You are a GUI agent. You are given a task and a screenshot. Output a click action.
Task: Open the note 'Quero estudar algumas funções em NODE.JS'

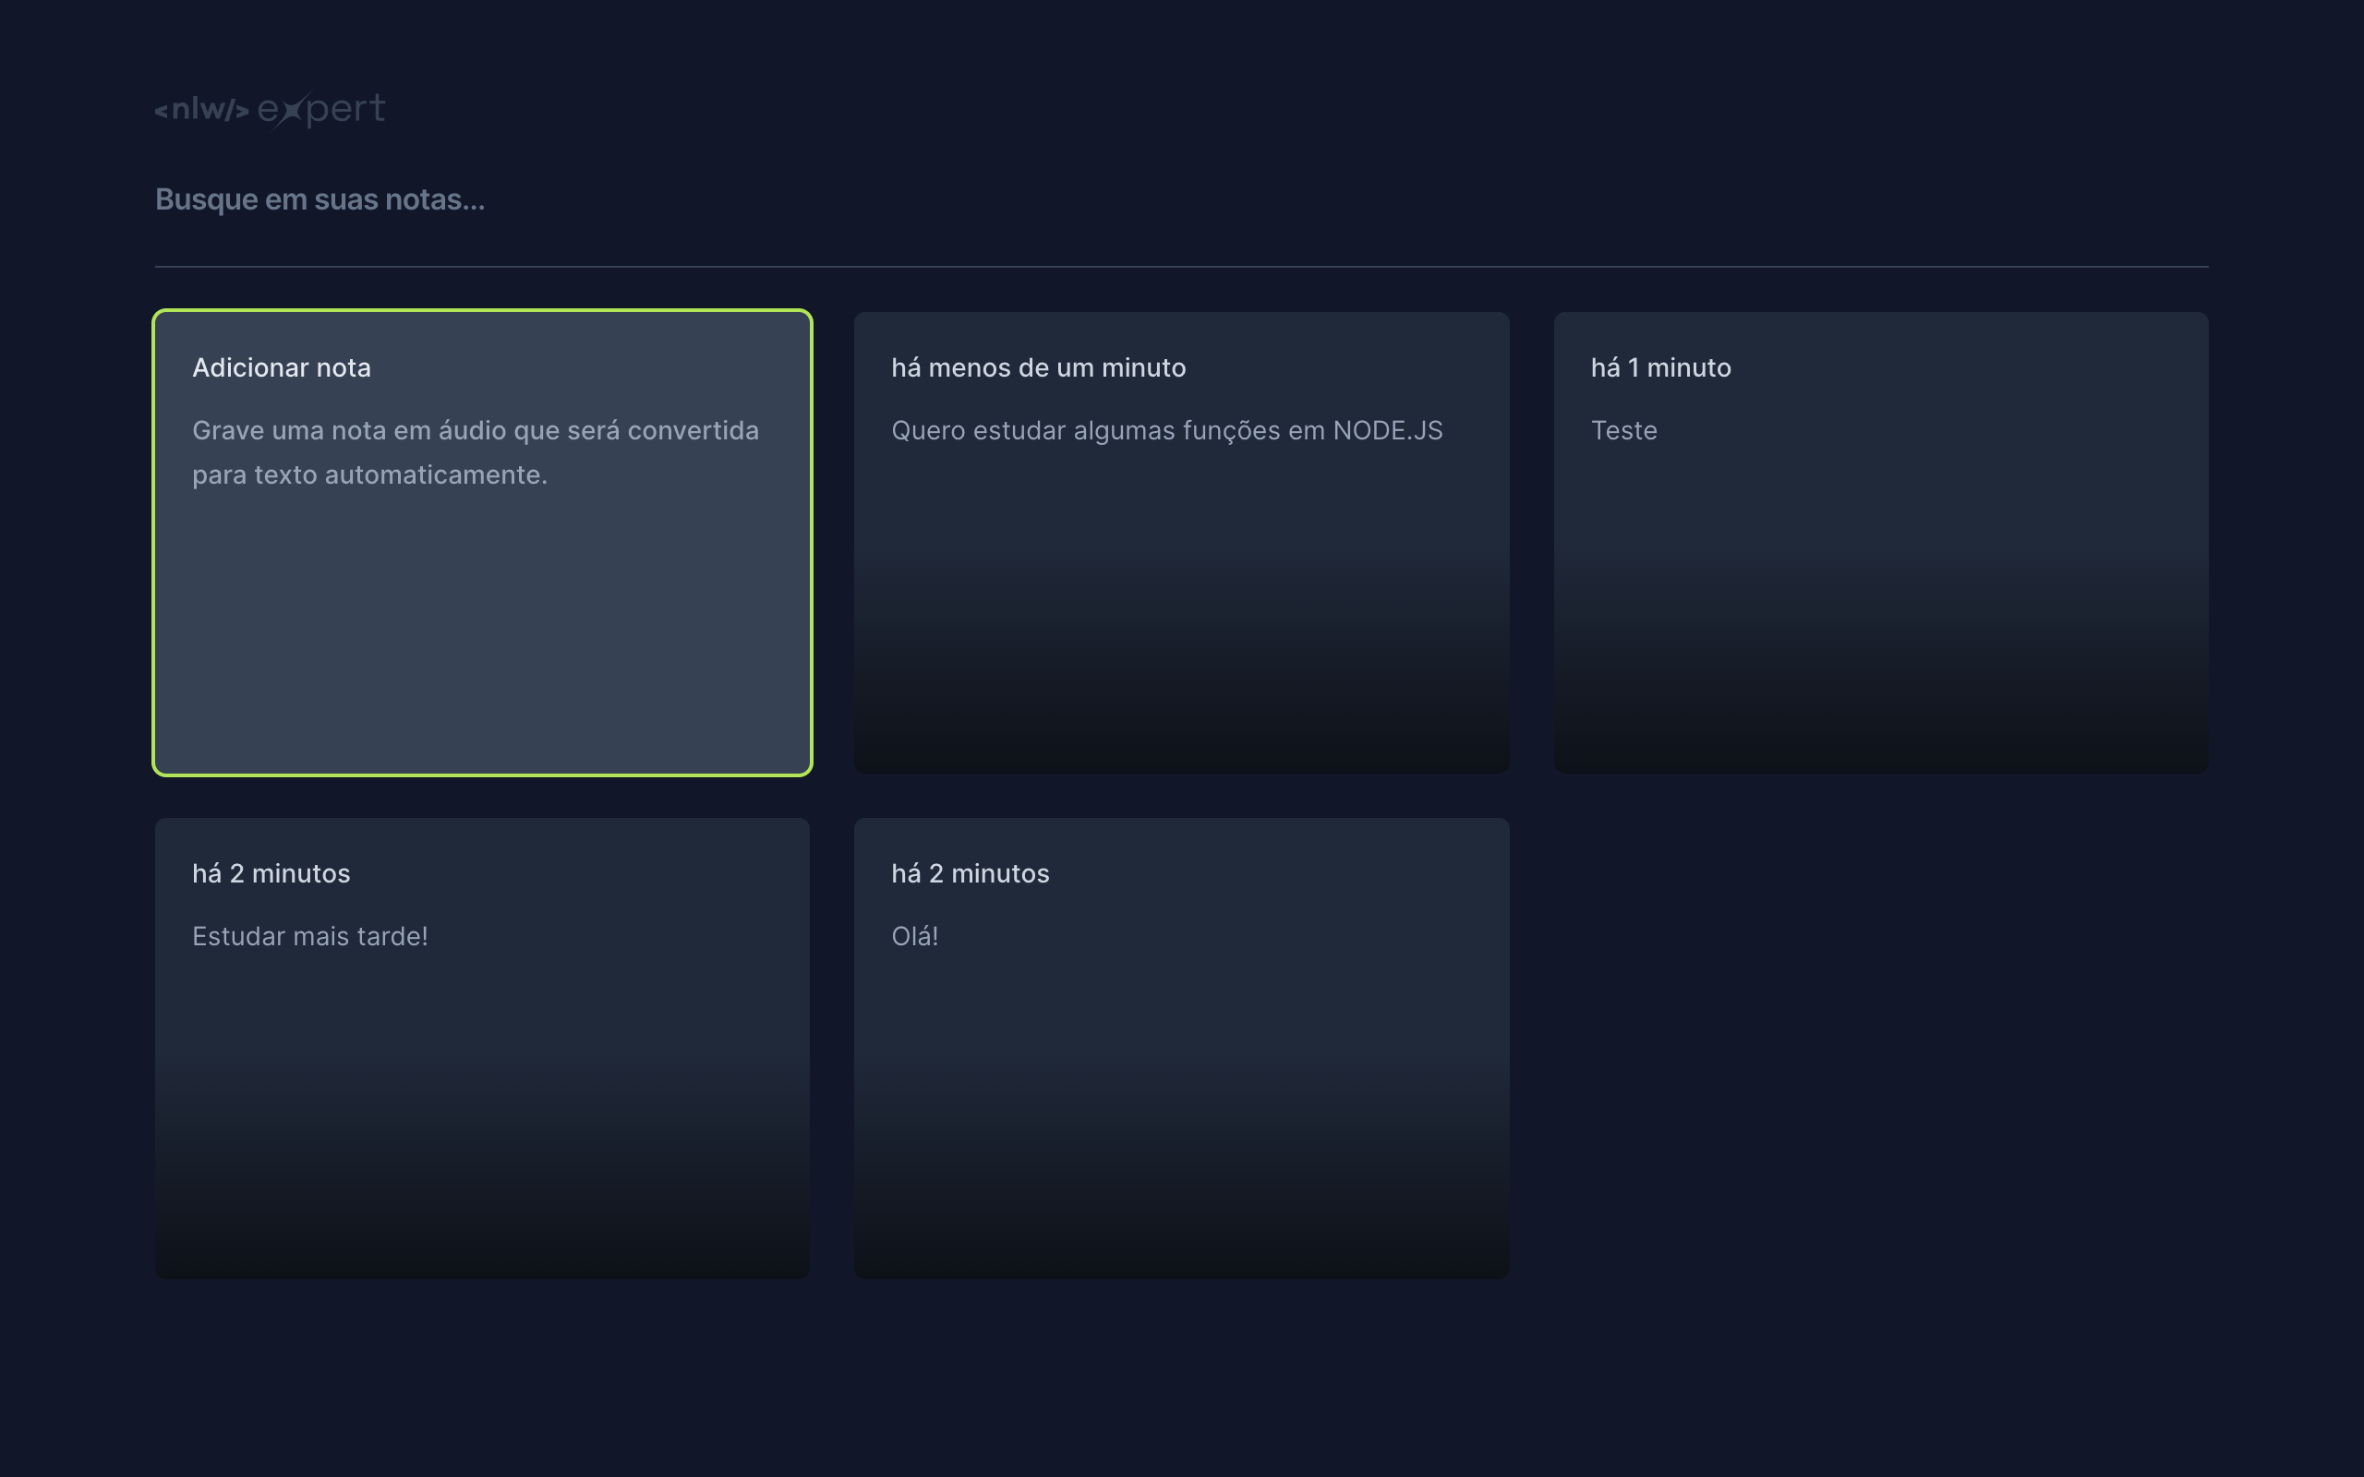[x=1181, y=543]
